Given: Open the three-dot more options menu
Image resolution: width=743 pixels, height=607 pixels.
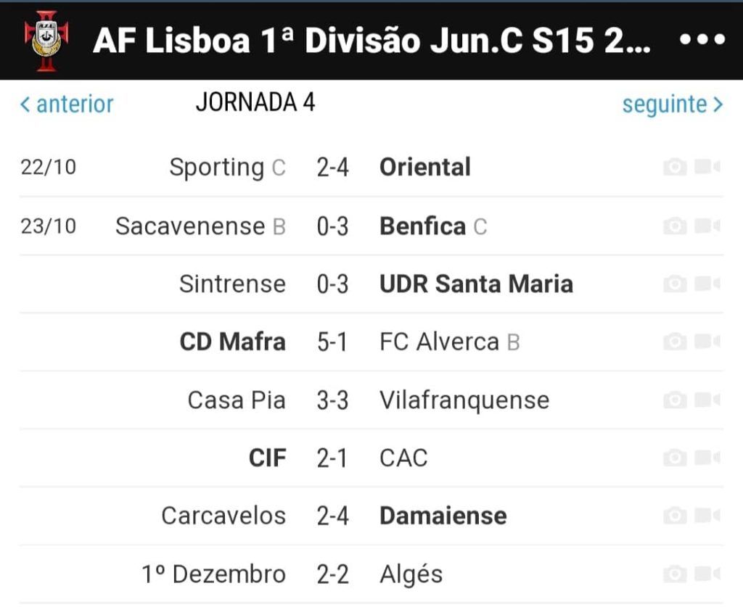Looking at the screenshot, I should click(x=702, y=39).
